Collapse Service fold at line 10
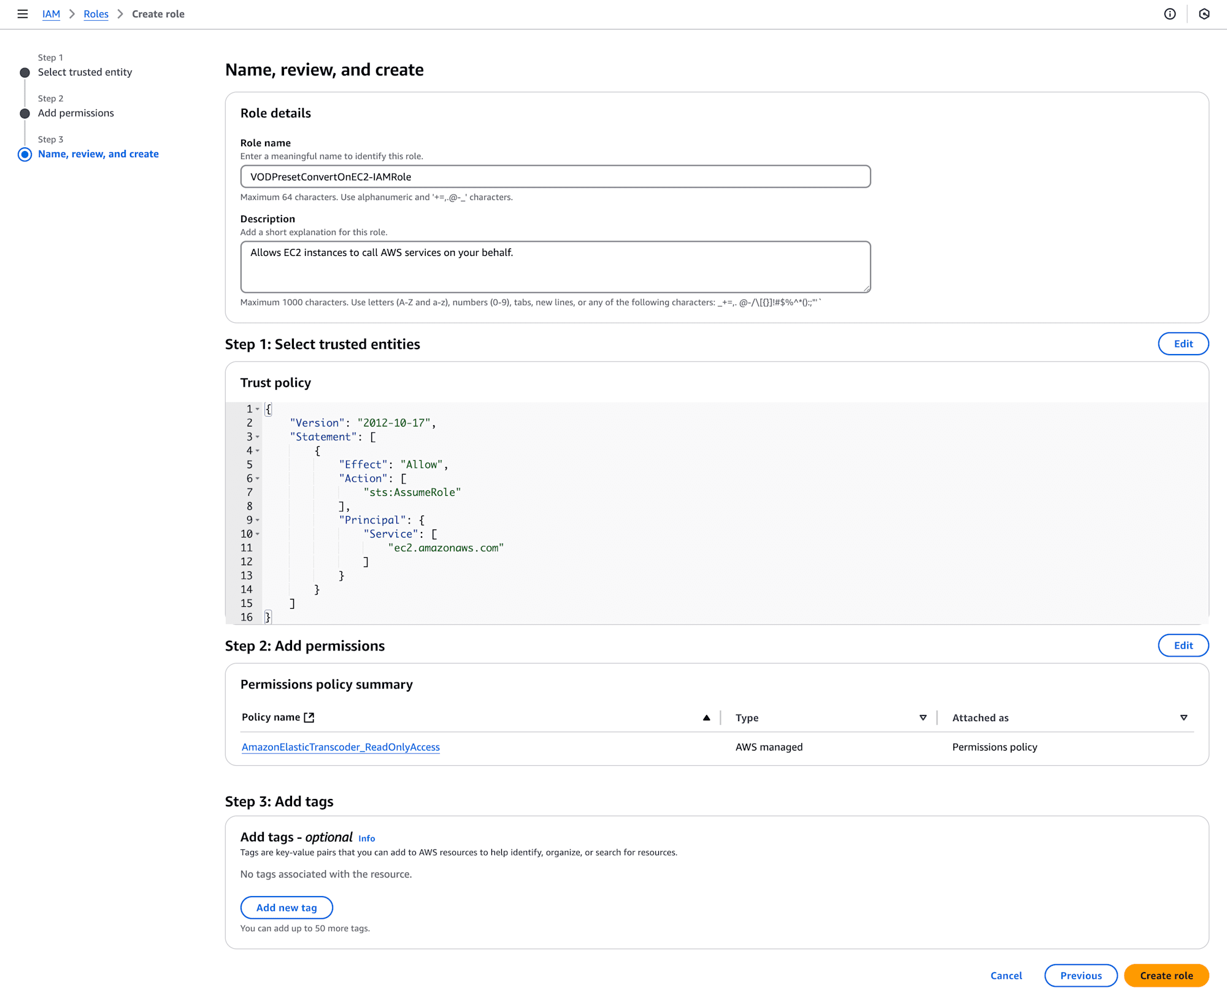Viewport: 1227px width, 996px height. pos(258,534)
